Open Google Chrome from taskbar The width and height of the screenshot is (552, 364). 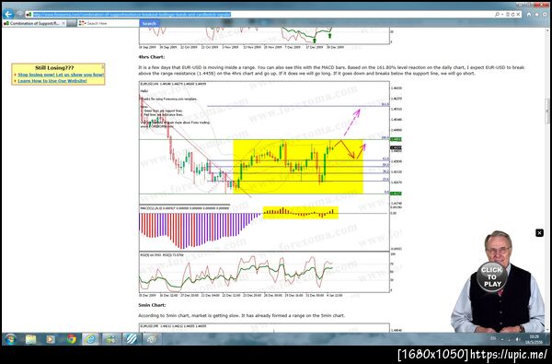click(x=72, y=339)
